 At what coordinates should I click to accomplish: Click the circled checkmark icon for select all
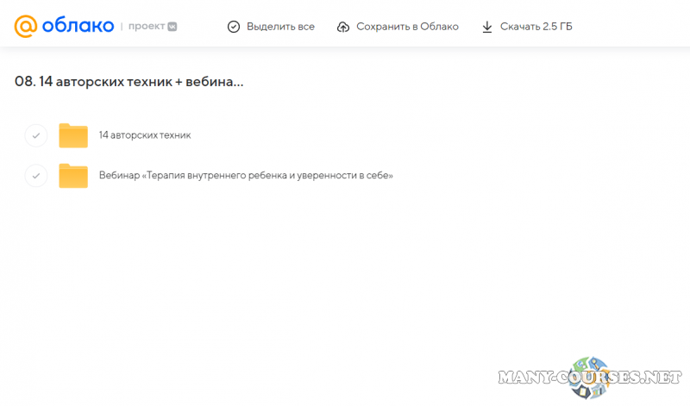(234, 27)
